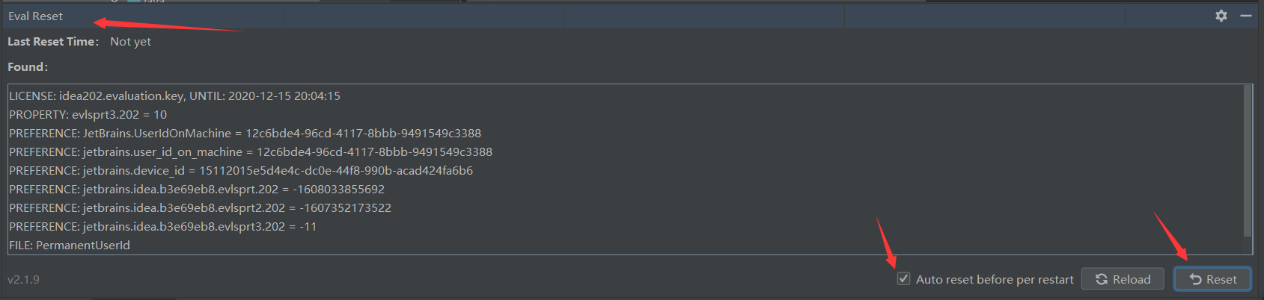1264x300 pixels.
Task: Click the Reload button
Action: tap(1123, 279)
